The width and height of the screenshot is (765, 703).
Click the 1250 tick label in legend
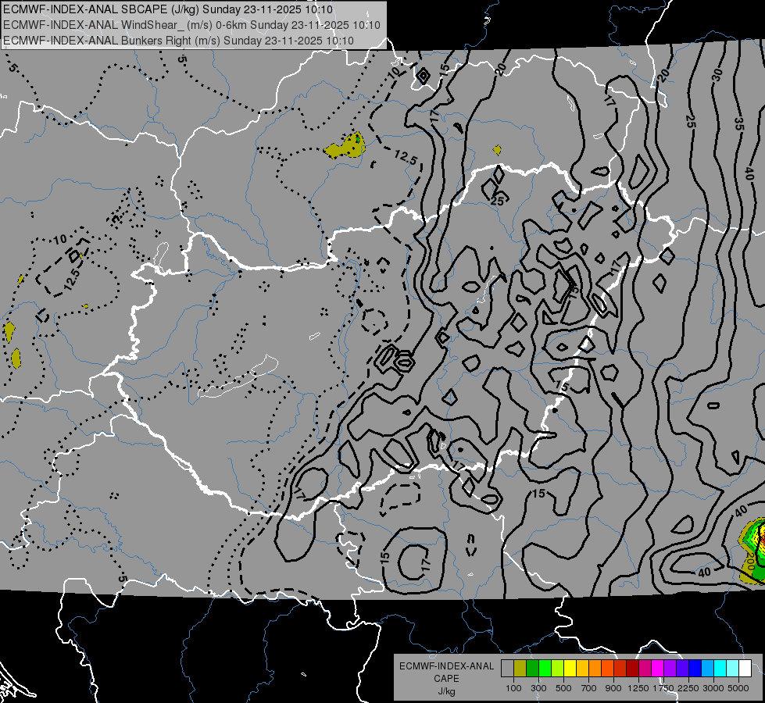coord(638,688)
